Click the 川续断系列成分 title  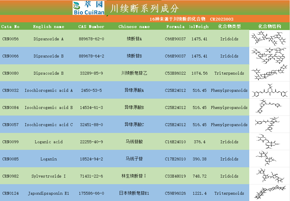145,8
